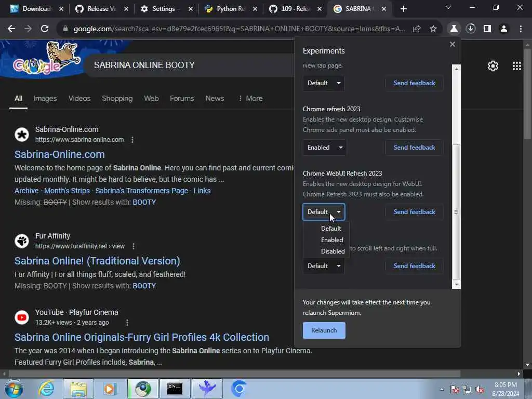Expand the More search filters menu
This screenshot has height=399, width=532.
click(x=250, y=98)
